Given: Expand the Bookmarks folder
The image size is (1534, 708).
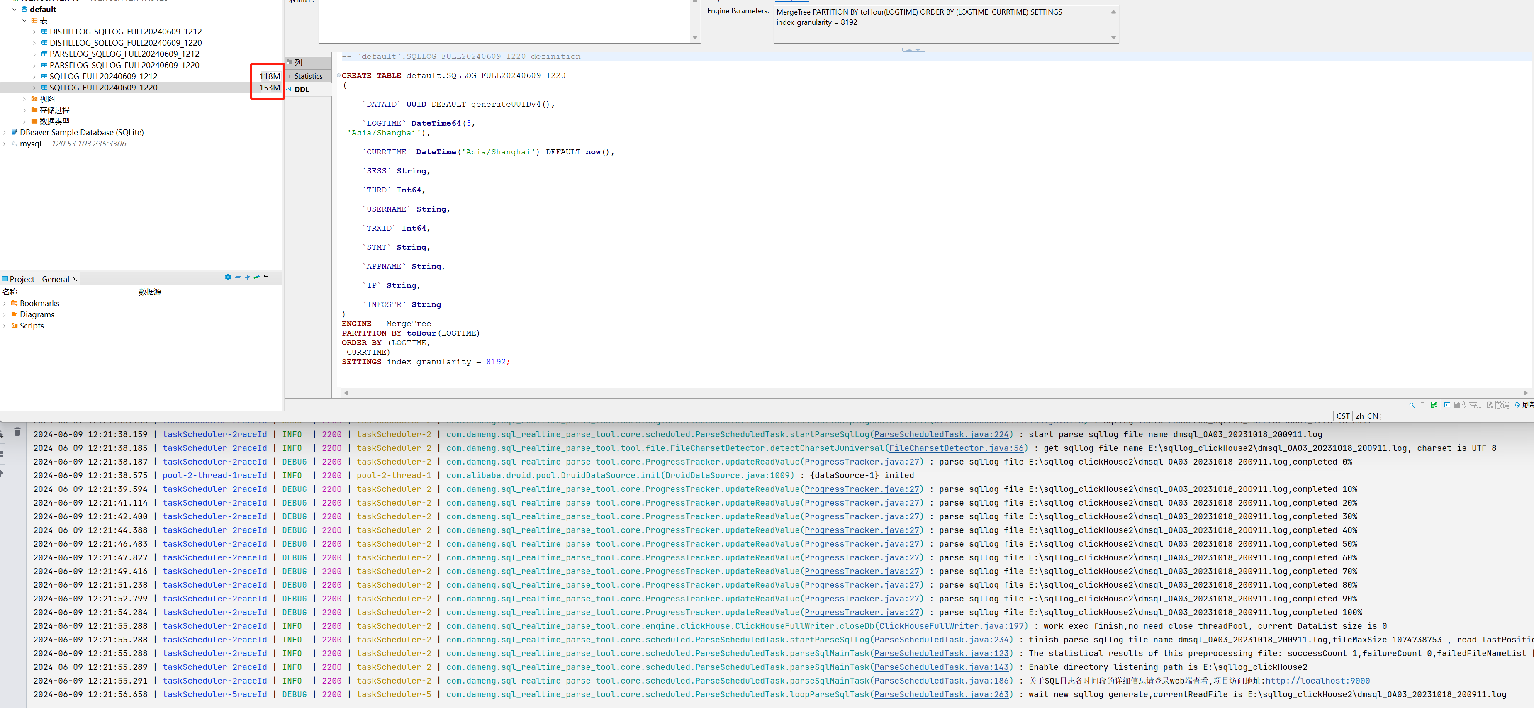Looking at the screenshot, I should [5, 304].
